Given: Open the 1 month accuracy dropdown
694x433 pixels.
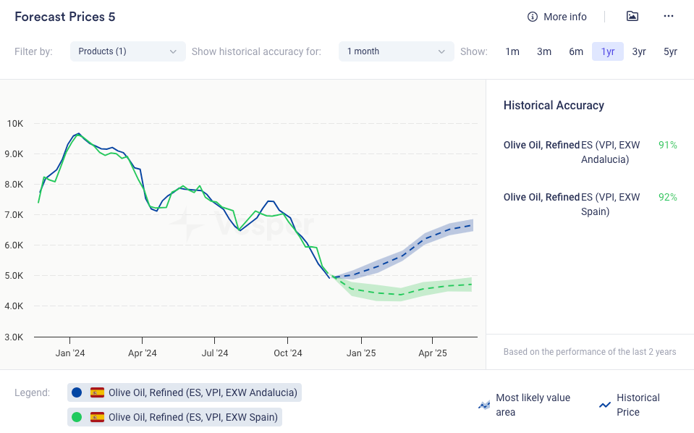Looking at the screenshot, I should pos(396,51).
